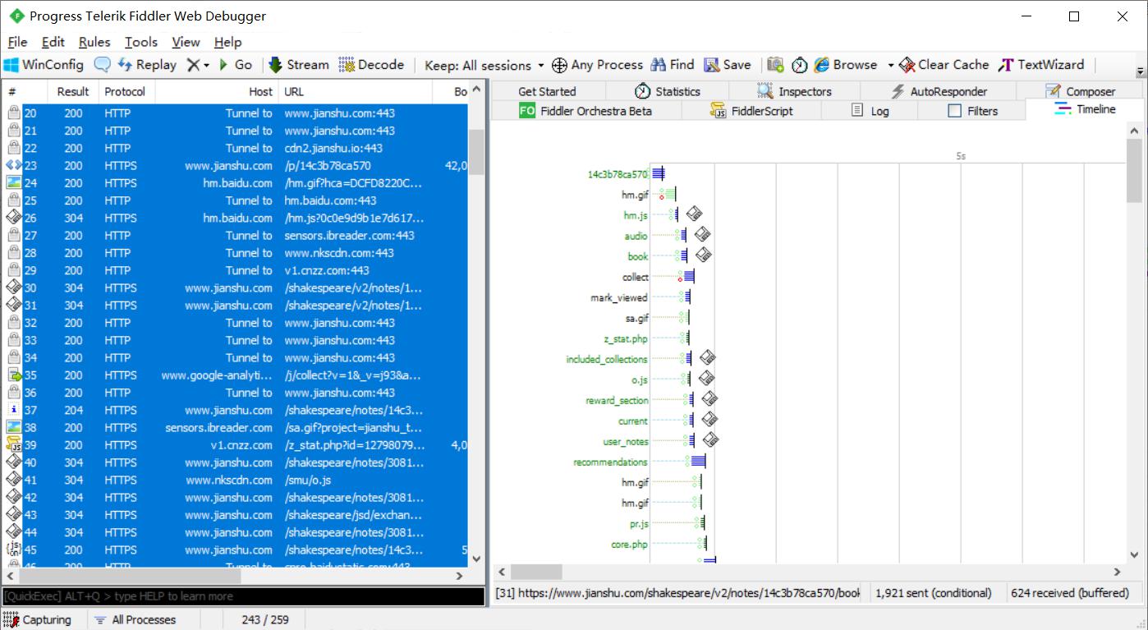This screenshot has height=630, width=1148.
Task: Click the comment speech bubble icon
Action: [103, 65]
